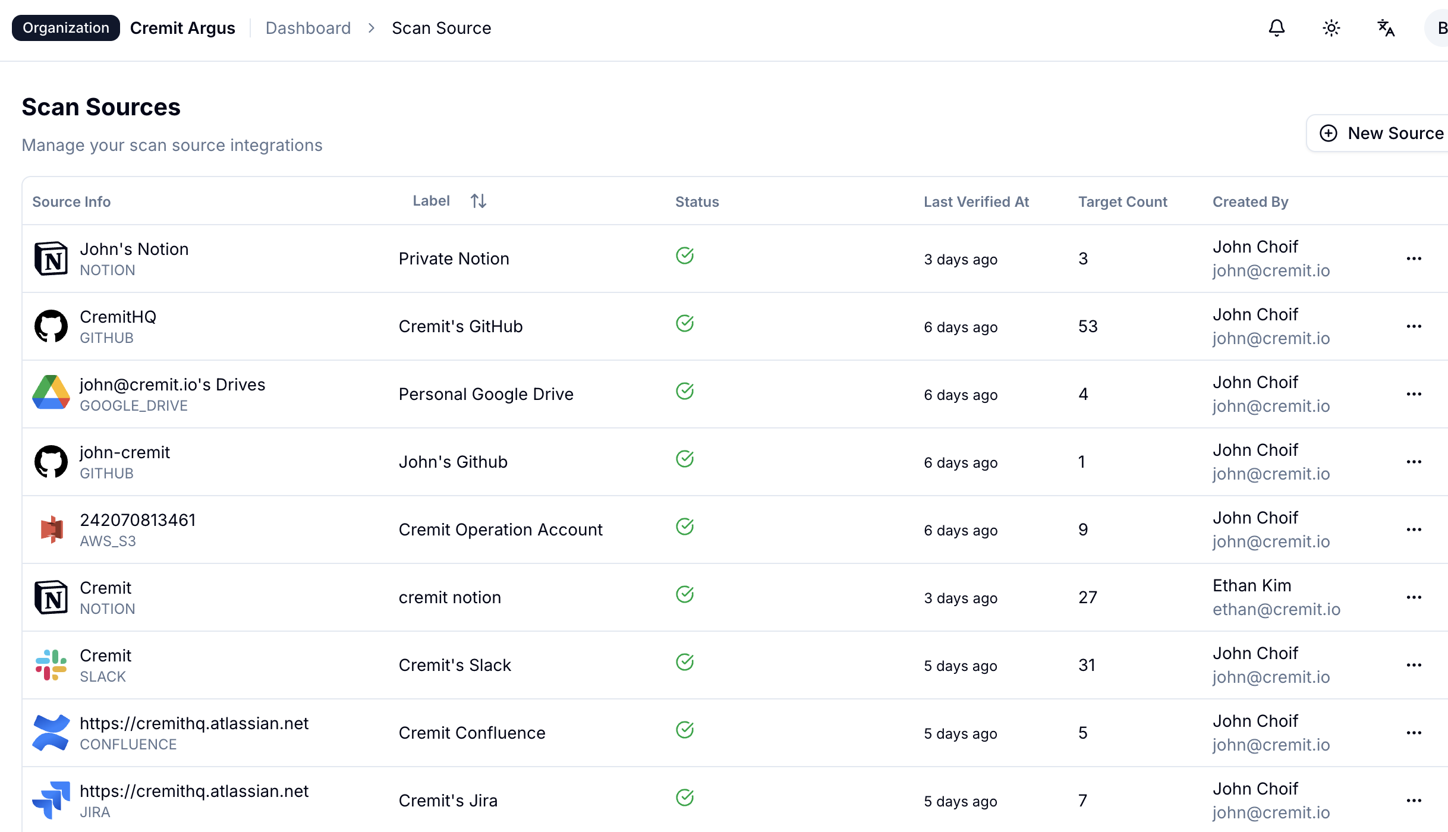Sort table by Label column arrows
Screen dimensions: 1448x832
[x=478, y=201]
